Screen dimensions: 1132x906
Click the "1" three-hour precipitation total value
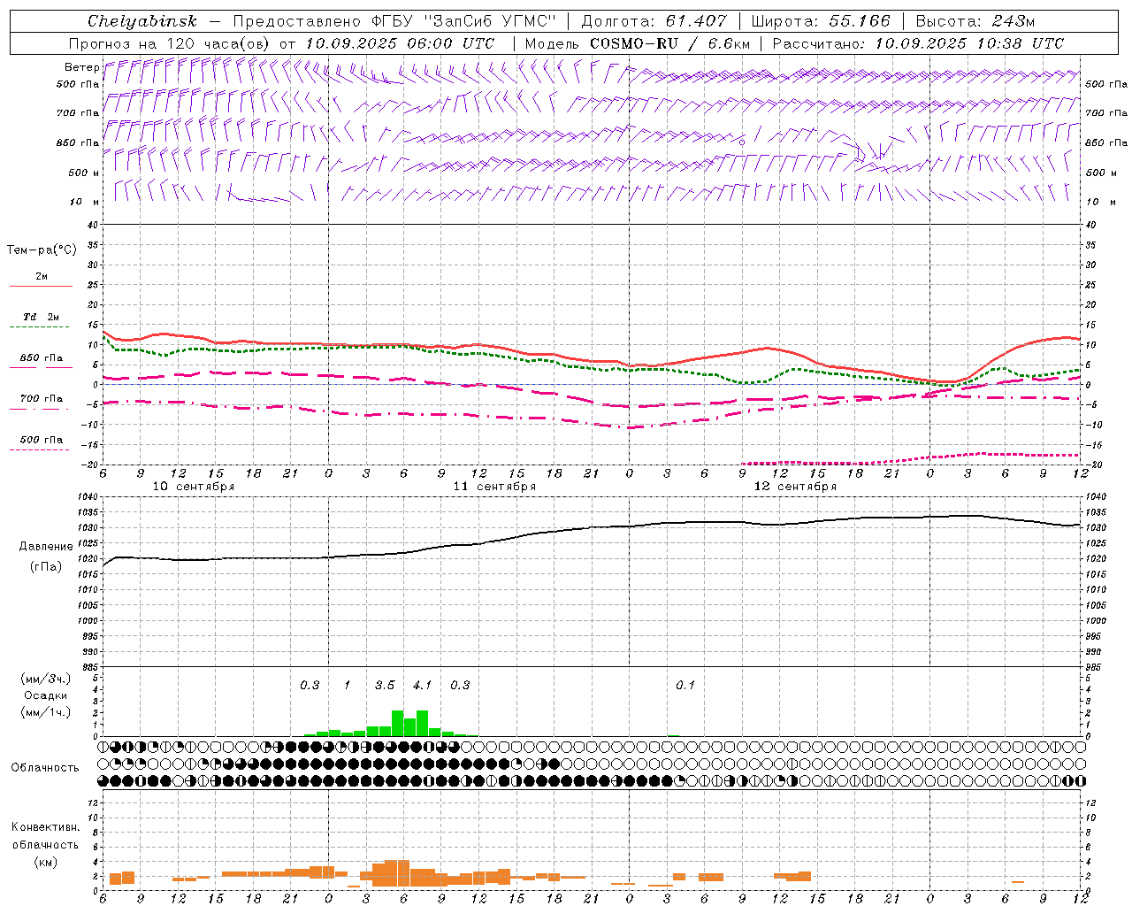(x=348, y=686)
